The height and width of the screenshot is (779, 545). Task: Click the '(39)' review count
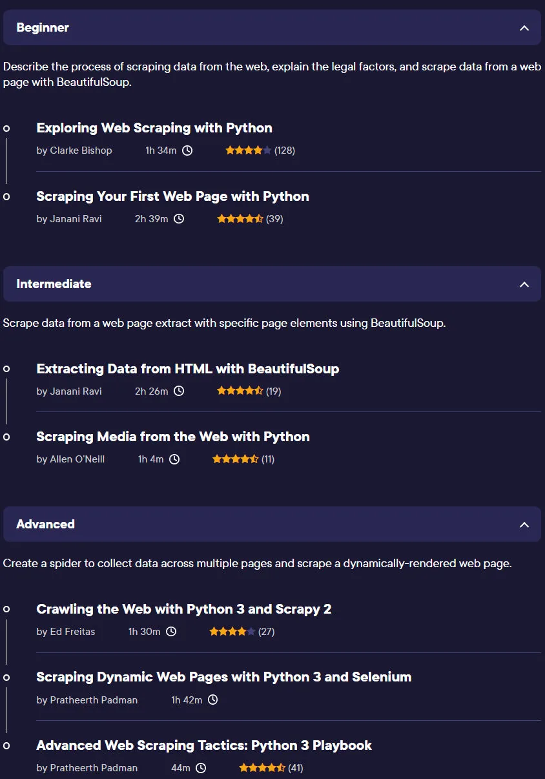tap(274, 219)
